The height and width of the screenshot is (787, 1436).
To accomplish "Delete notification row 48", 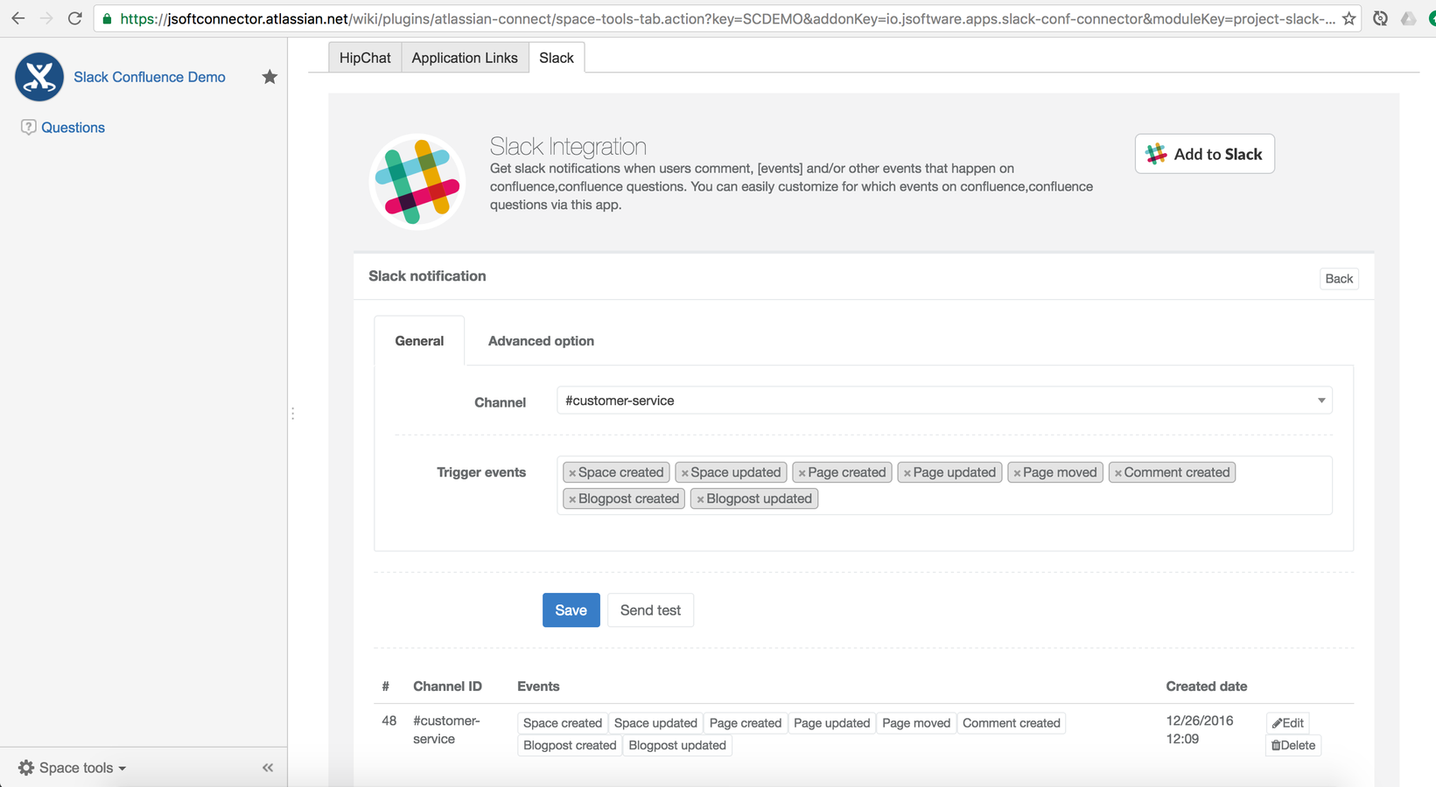I will [1292, 746].
